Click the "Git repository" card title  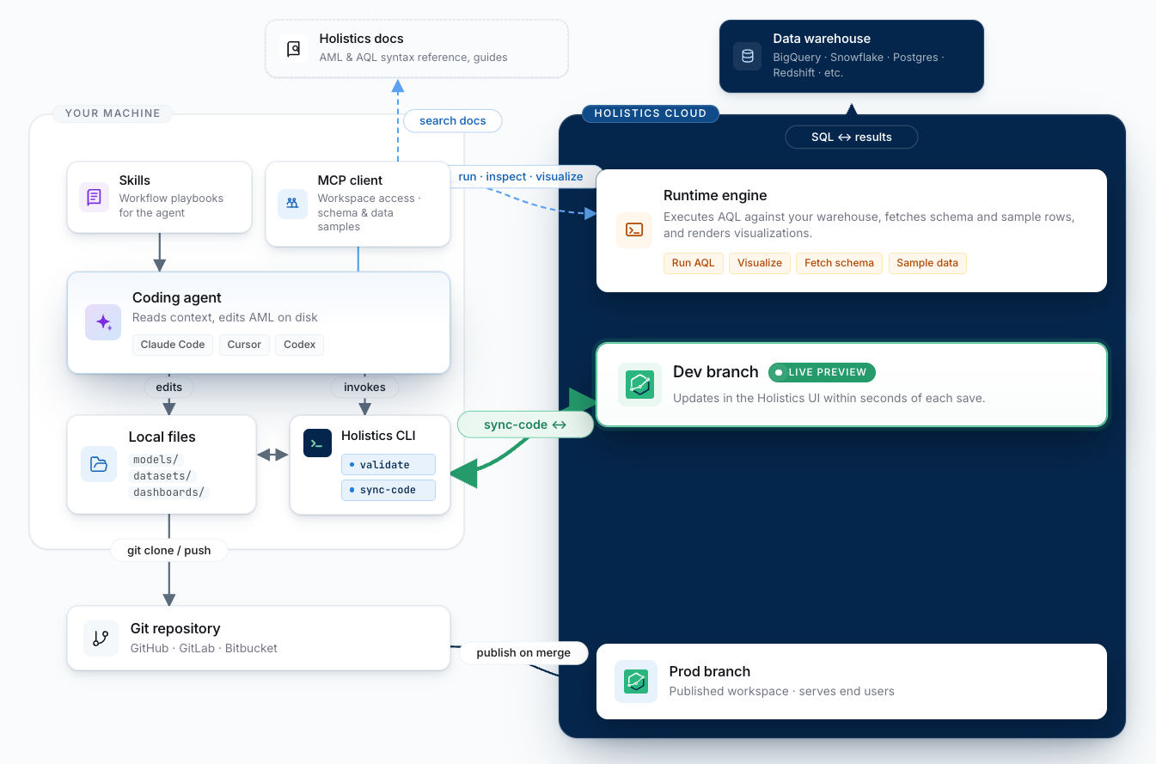coord(175,628)
